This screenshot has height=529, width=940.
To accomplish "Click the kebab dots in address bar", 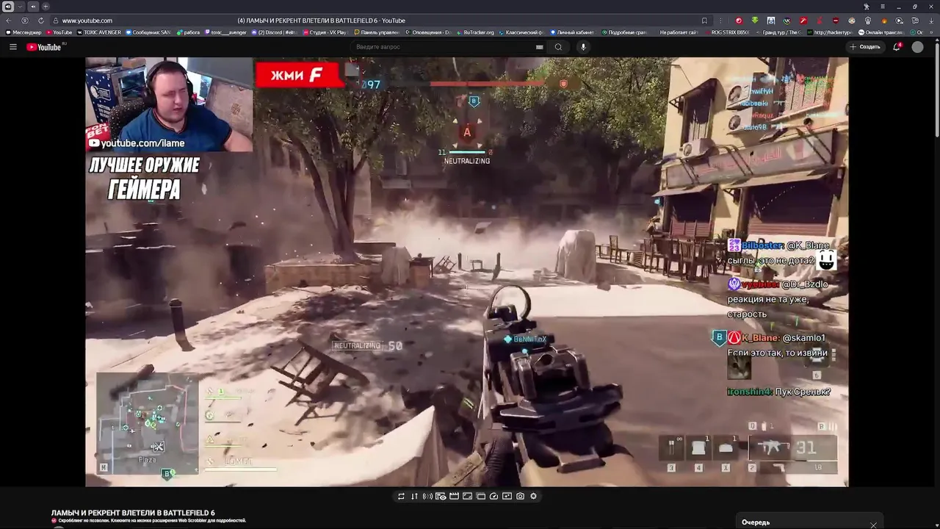I will click(x=720, y=21).
